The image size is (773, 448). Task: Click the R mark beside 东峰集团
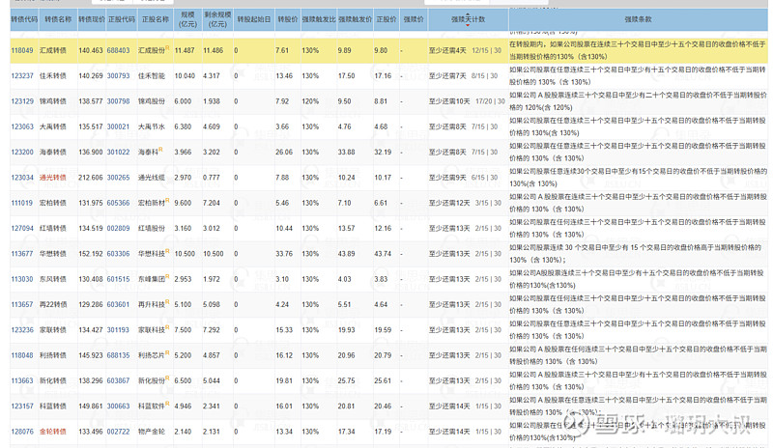[167, 277]
